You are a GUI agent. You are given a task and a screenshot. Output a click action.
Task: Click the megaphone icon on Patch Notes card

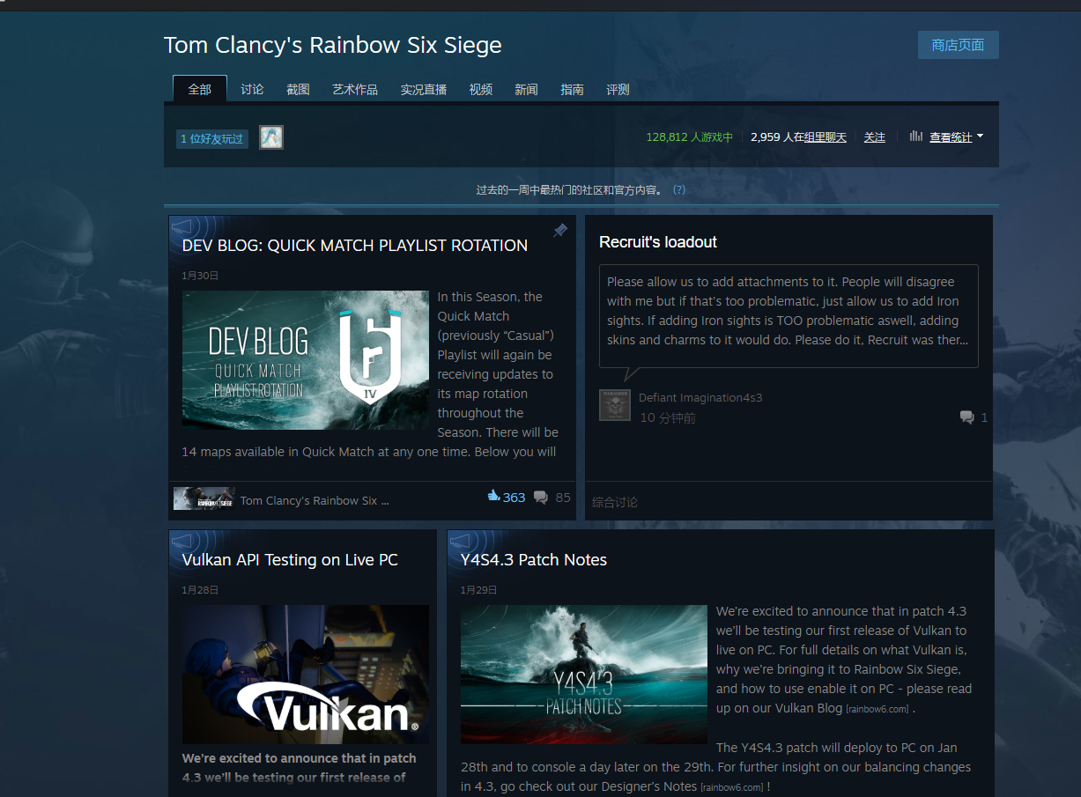coord(462,540)
